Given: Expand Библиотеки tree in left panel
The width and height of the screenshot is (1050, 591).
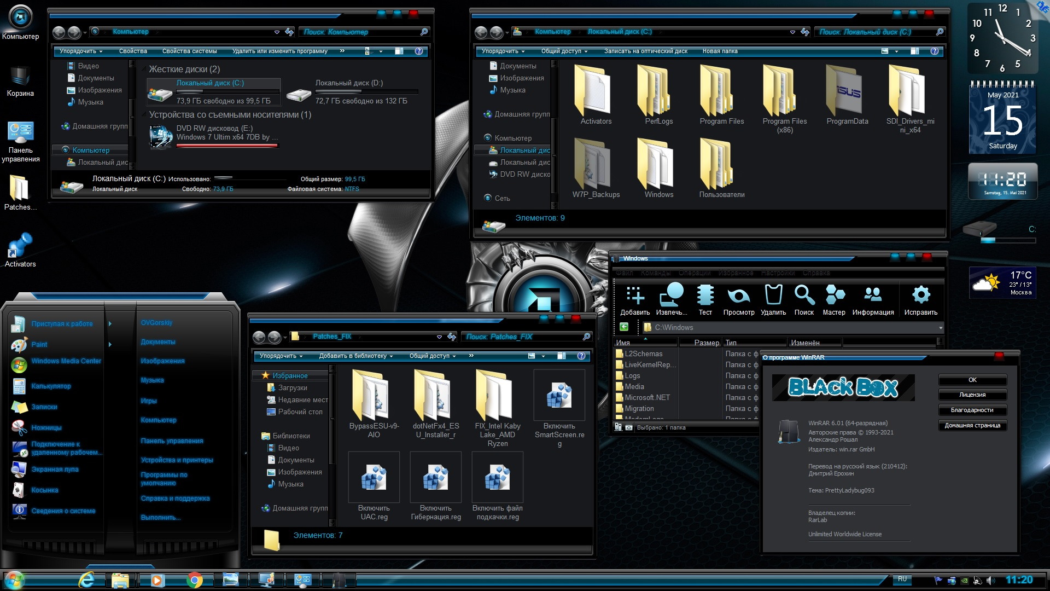Looking at the screenshot, I should [261, 435].
